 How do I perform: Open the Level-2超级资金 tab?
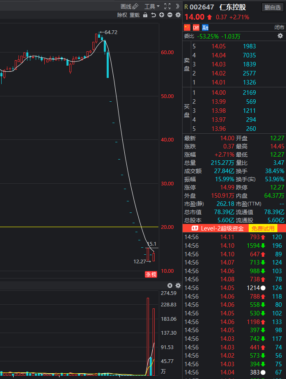[x=217, y=228]
